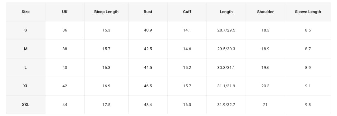The width and height of the screenshot is (337, 116).
Task: Select the Length column header
Action: click(x=226, y=12)
